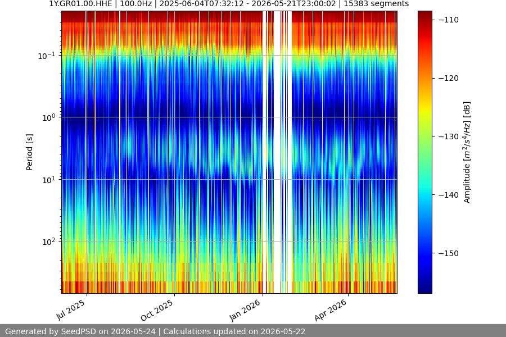
Task: Click the 'Generated by SeedPSD' footer text
Action: coord(155,331)
